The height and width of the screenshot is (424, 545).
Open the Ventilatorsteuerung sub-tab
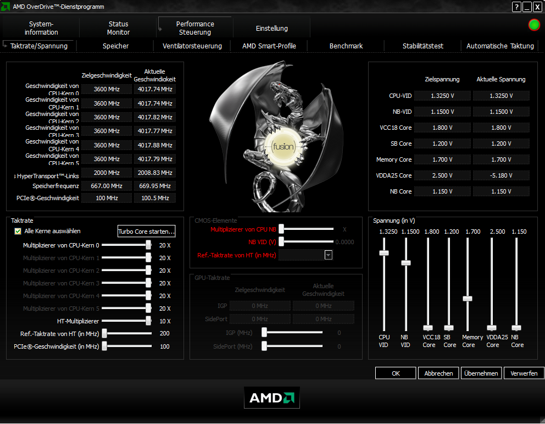[x=192, y=46]
